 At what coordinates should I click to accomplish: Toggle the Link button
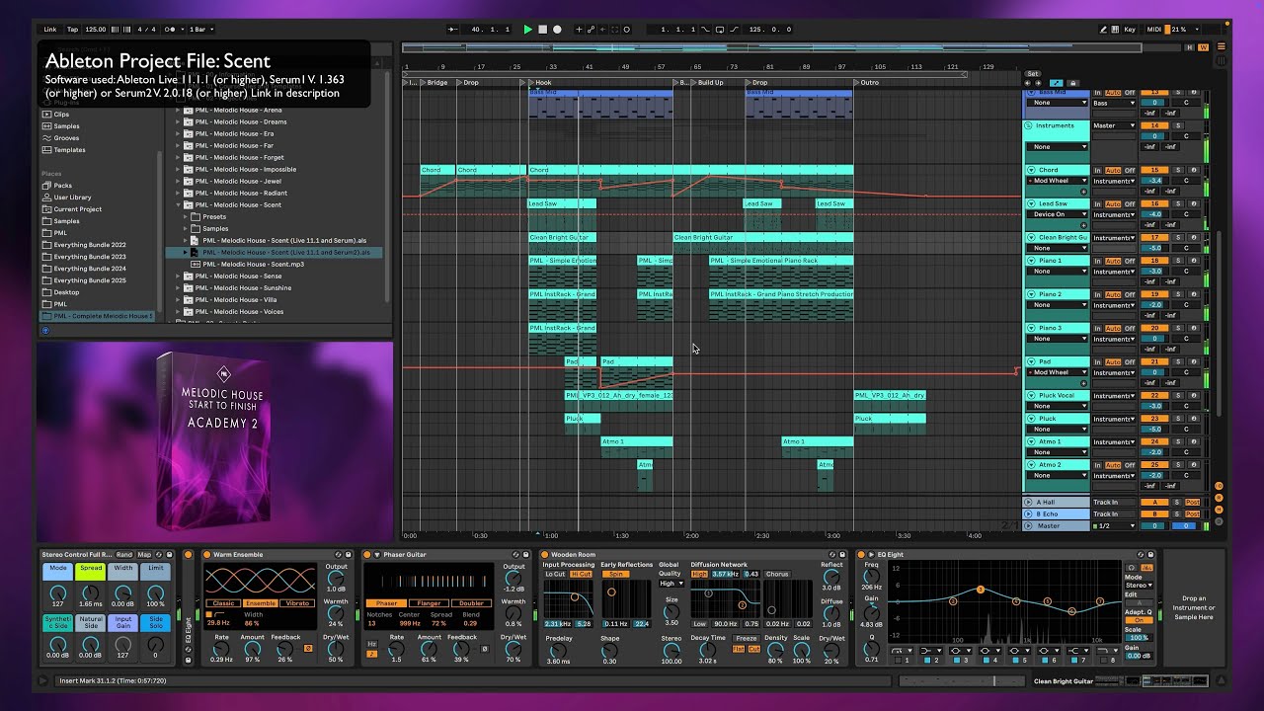pos(50,30)
